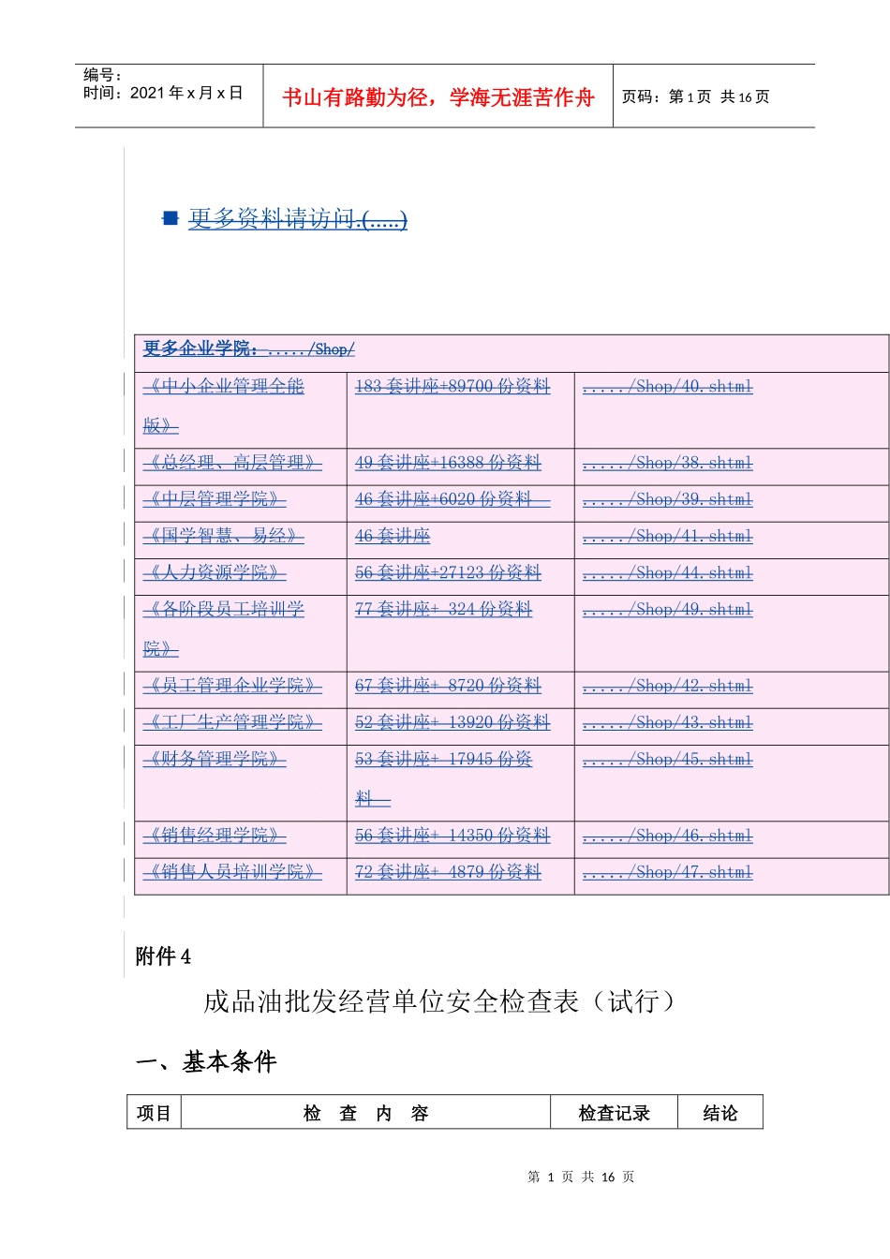Open the /Shop/40.shtml link
The height and width of the screenshot is (1259, 890).
[x=667, y=386]
